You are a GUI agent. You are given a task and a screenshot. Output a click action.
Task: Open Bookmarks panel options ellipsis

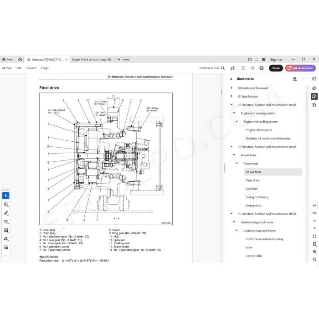(302, 79)
